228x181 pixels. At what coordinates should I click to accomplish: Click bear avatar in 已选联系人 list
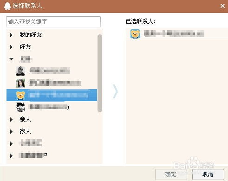click(135, 34)
